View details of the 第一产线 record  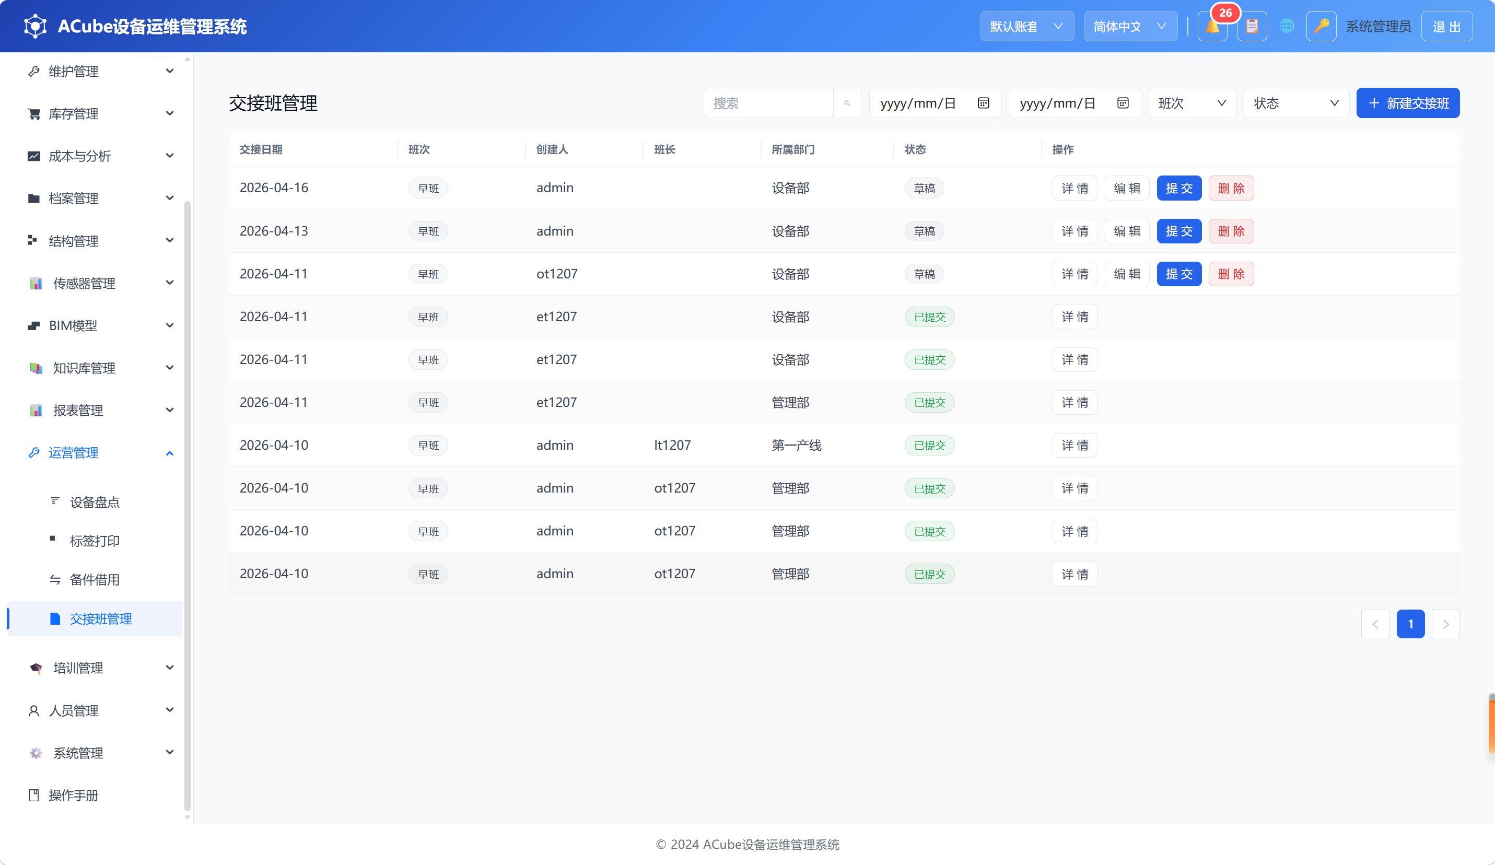tap(1074, 445)
